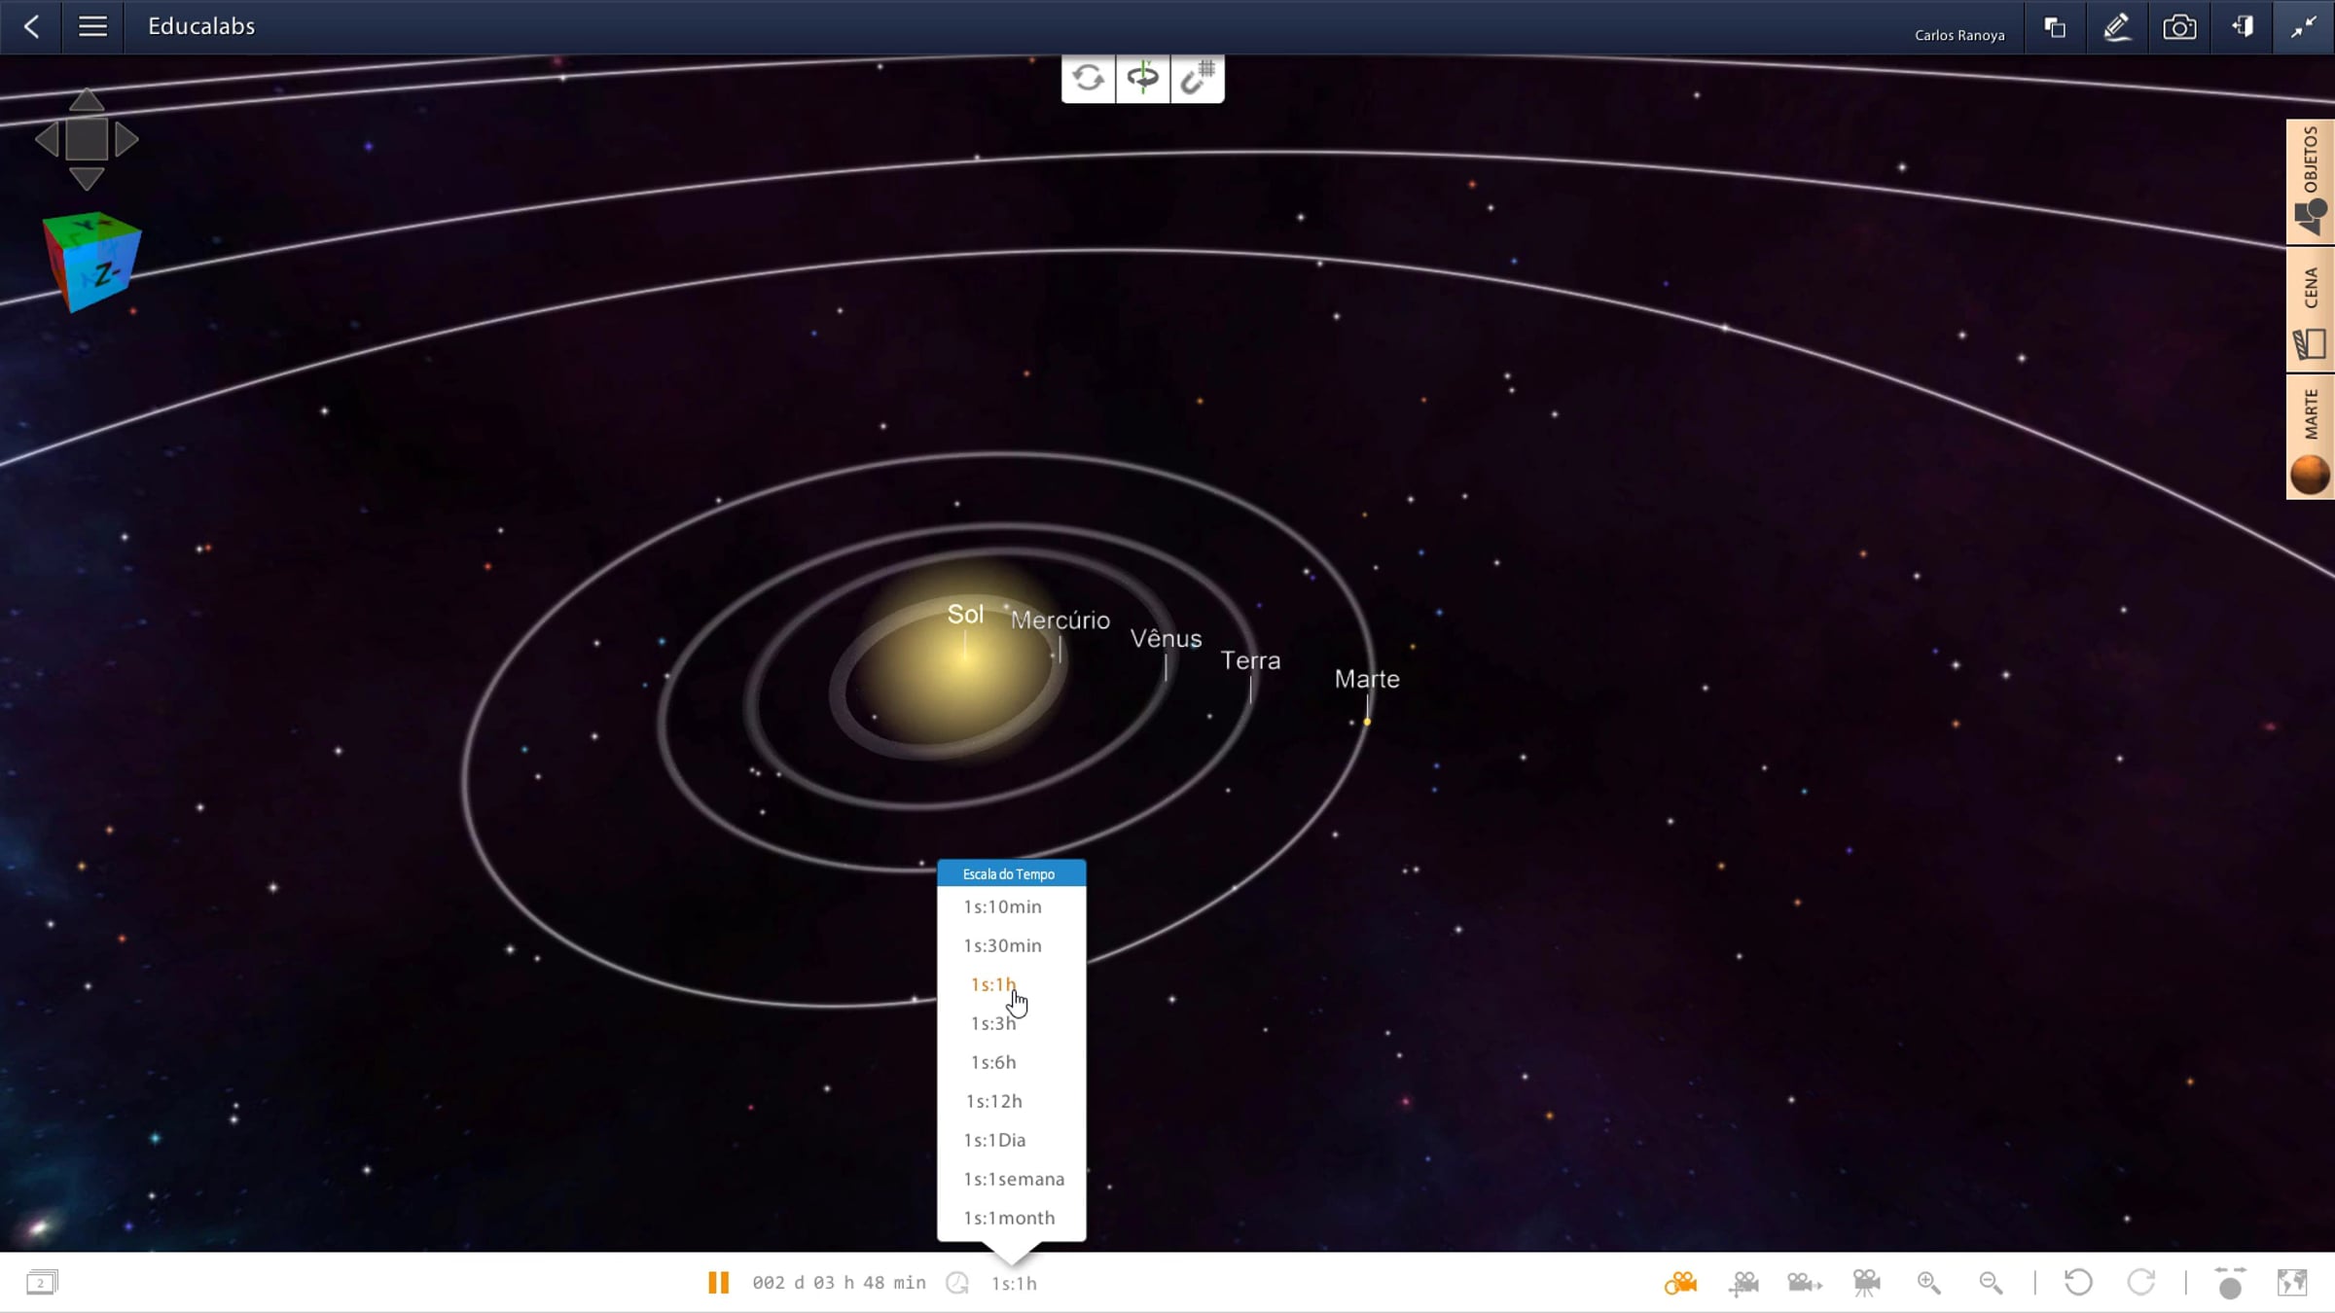
Task: Open the 1s:1h time scale selector
Action: pyautogui.click(x=1014, y=1284)
